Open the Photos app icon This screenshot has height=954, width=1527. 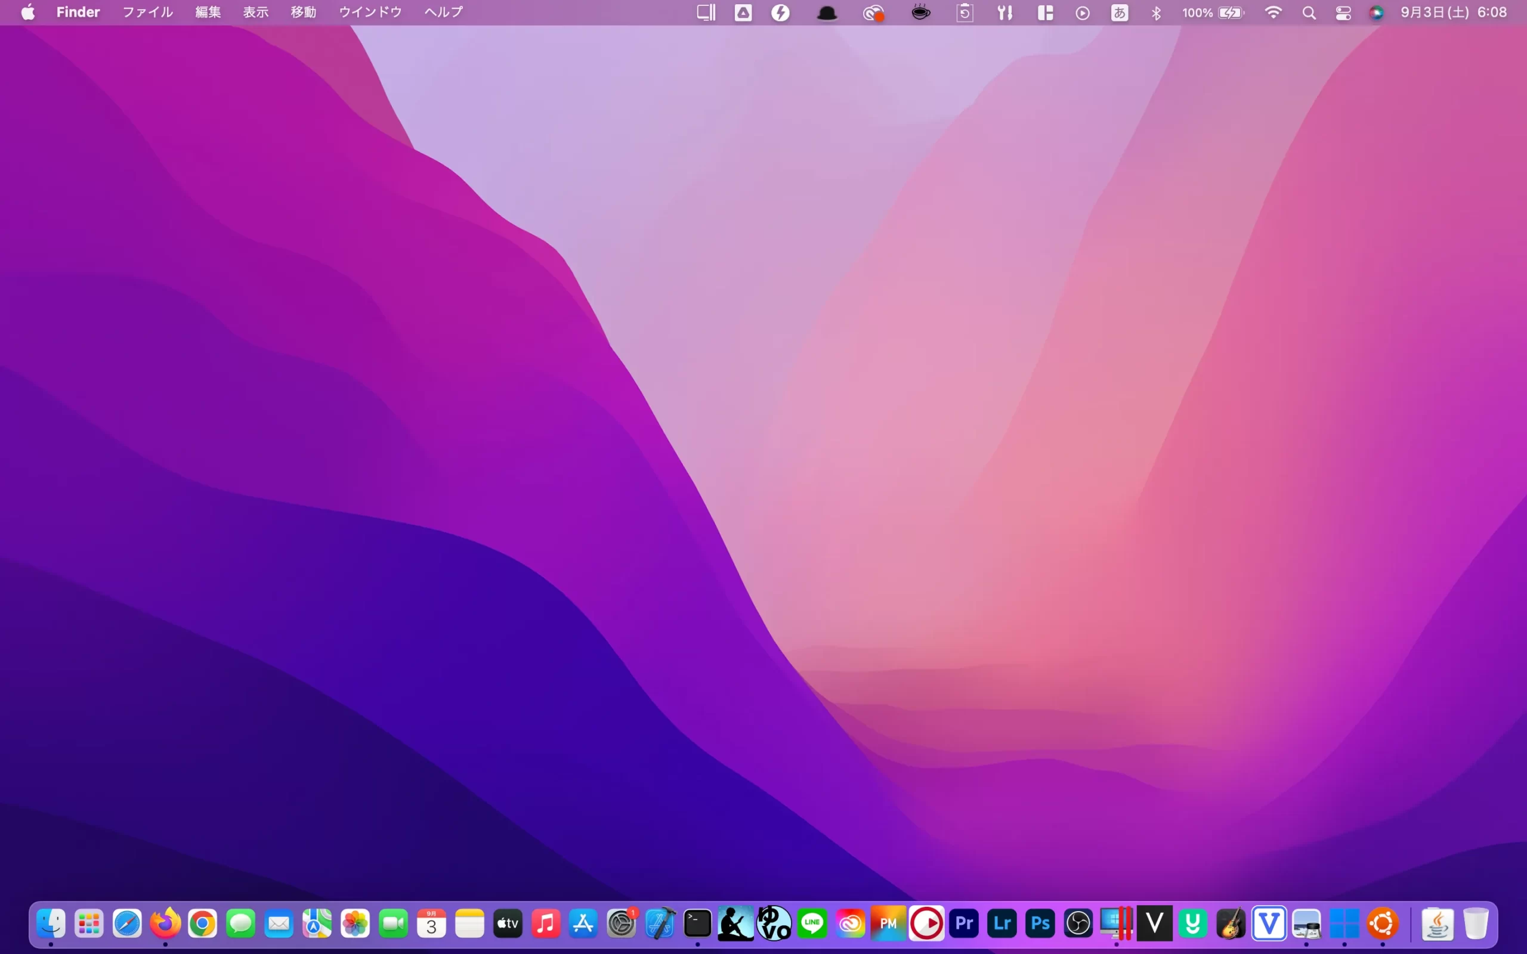pyautogui.click(x=356, y=924)
